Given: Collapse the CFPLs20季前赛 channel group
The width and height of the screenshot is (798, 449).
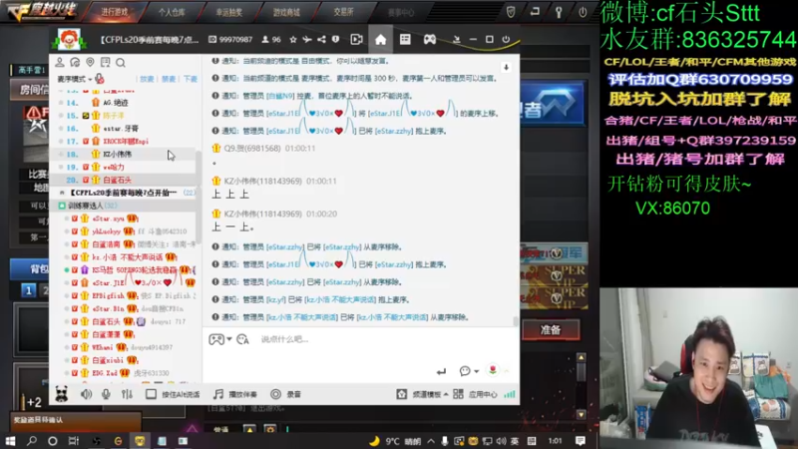Looking at the screenshot, I should pos(62,193).
